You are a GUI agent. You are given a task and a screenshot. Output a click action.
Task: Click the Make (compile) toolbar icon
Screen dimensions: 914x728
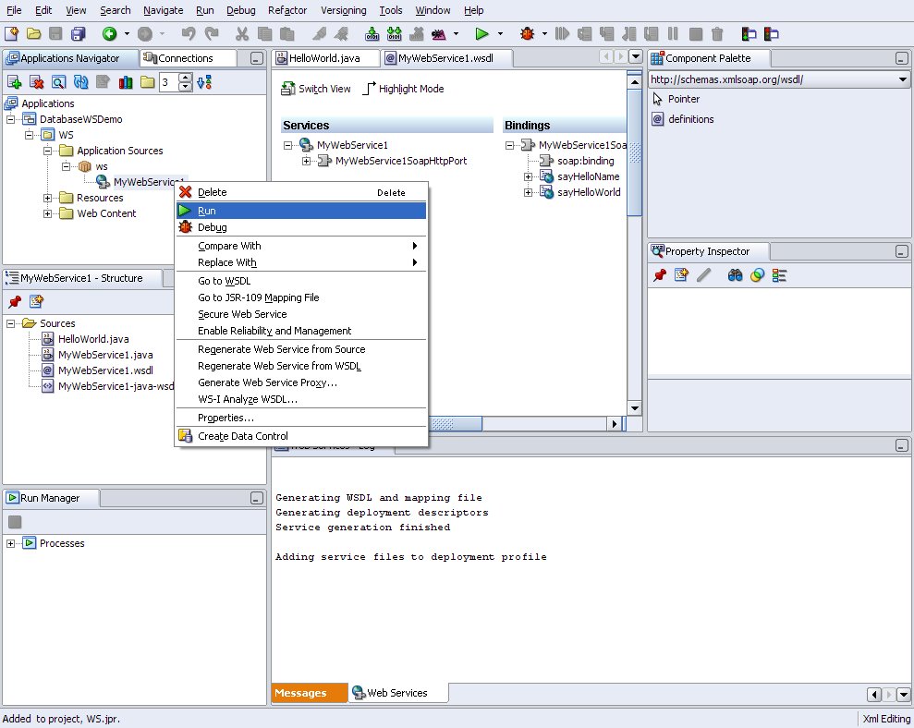point(372,34)
